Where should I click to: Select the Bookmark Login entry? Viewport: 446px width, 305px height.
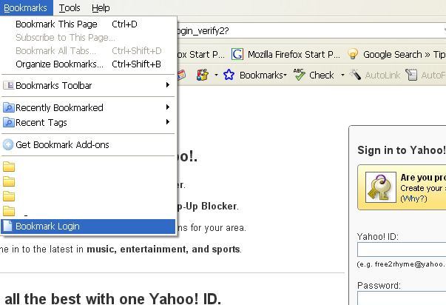pyautogui.click(x=88, y=227)
